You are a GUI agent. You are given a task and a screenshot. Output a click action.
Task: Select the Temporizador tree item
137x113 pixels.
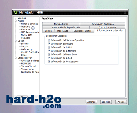(x=28, y=69)
